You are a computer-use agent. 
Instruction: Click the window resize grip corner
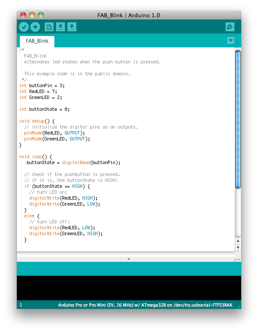(x=239, y=306)
